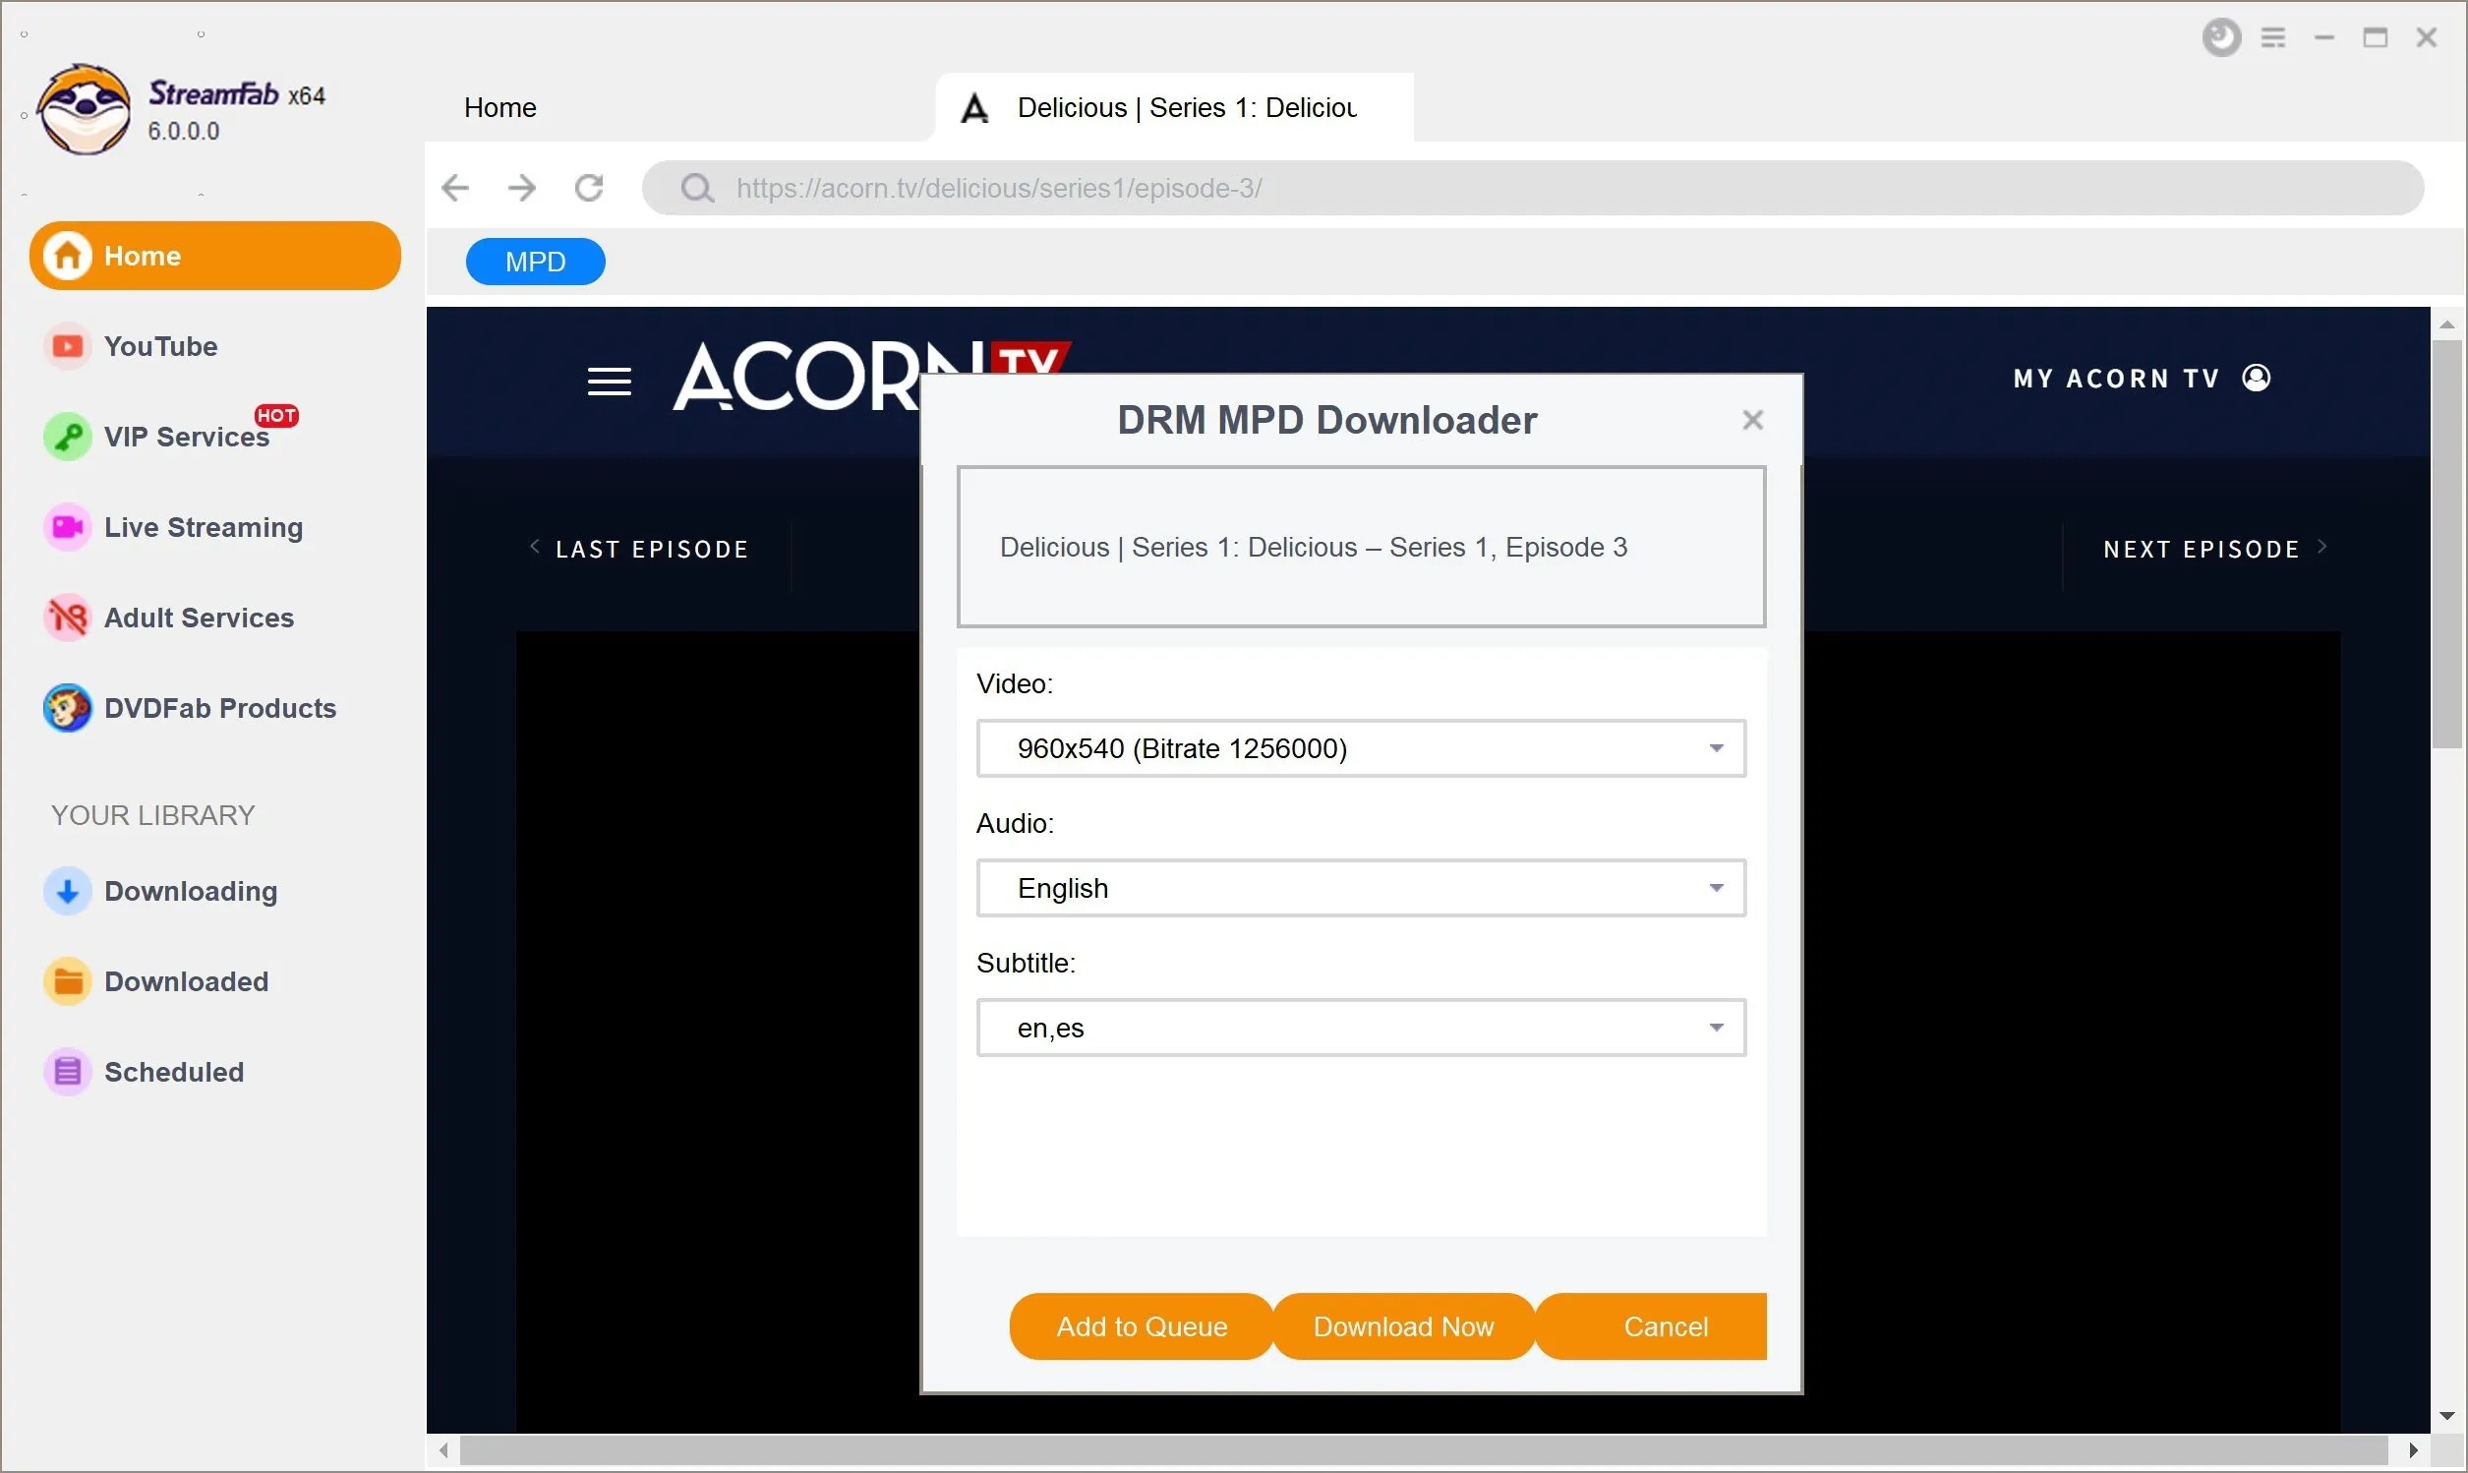2468x1473 pixels.
Task: Click the Live Streaming icon
Action: tap(65, 526)
